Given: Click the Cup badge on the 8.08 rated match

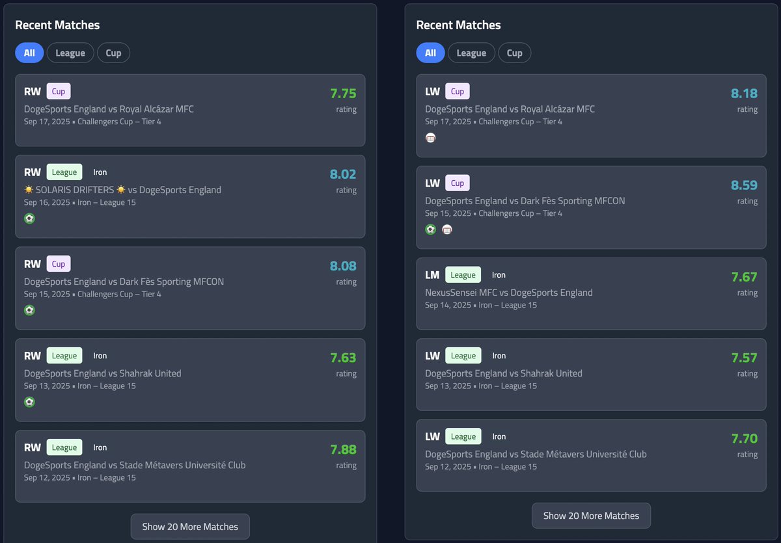Looking at the screenshot, I should pos(59,264).
